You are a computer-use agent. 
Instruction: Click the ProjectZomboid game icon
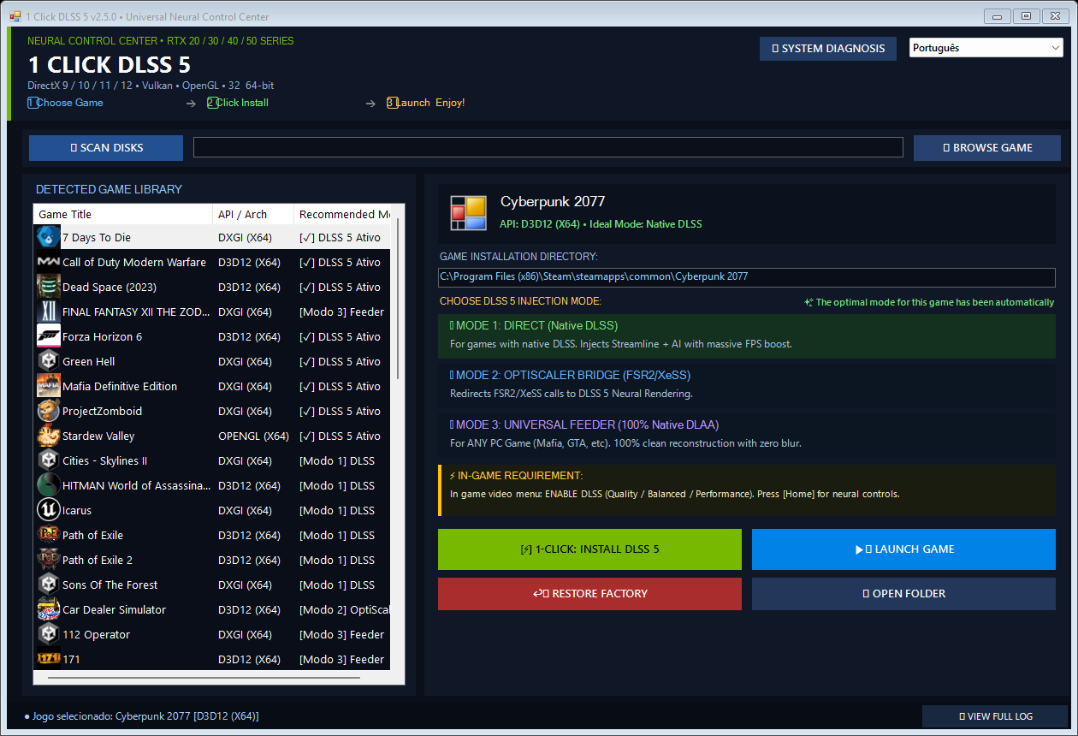point(48,411)
